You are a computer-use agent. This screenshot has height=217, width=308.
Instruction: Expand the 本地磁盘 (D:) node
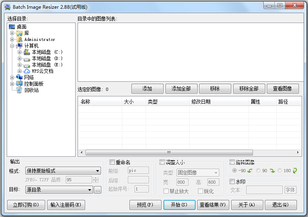[19, 58]
